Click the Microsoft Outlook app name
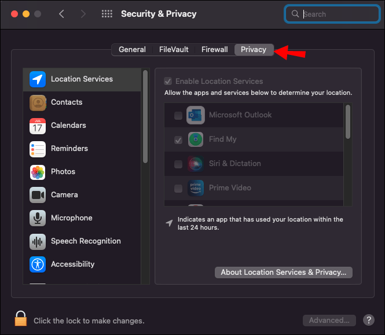The height and width of the screenshot is (335, 385). [x=240, y=115]
